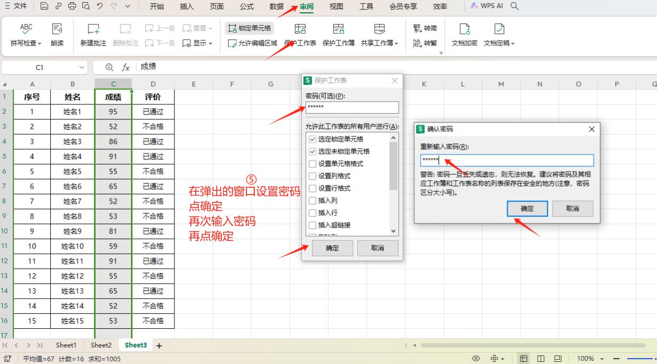Click 文档加密 document encryption icon
Viewport: 657px width, 364px height.
point(464,29)
